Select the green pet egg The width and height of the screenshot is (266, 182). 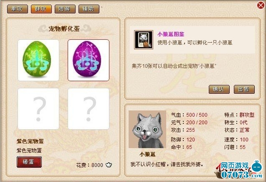[x=38, y=60]
